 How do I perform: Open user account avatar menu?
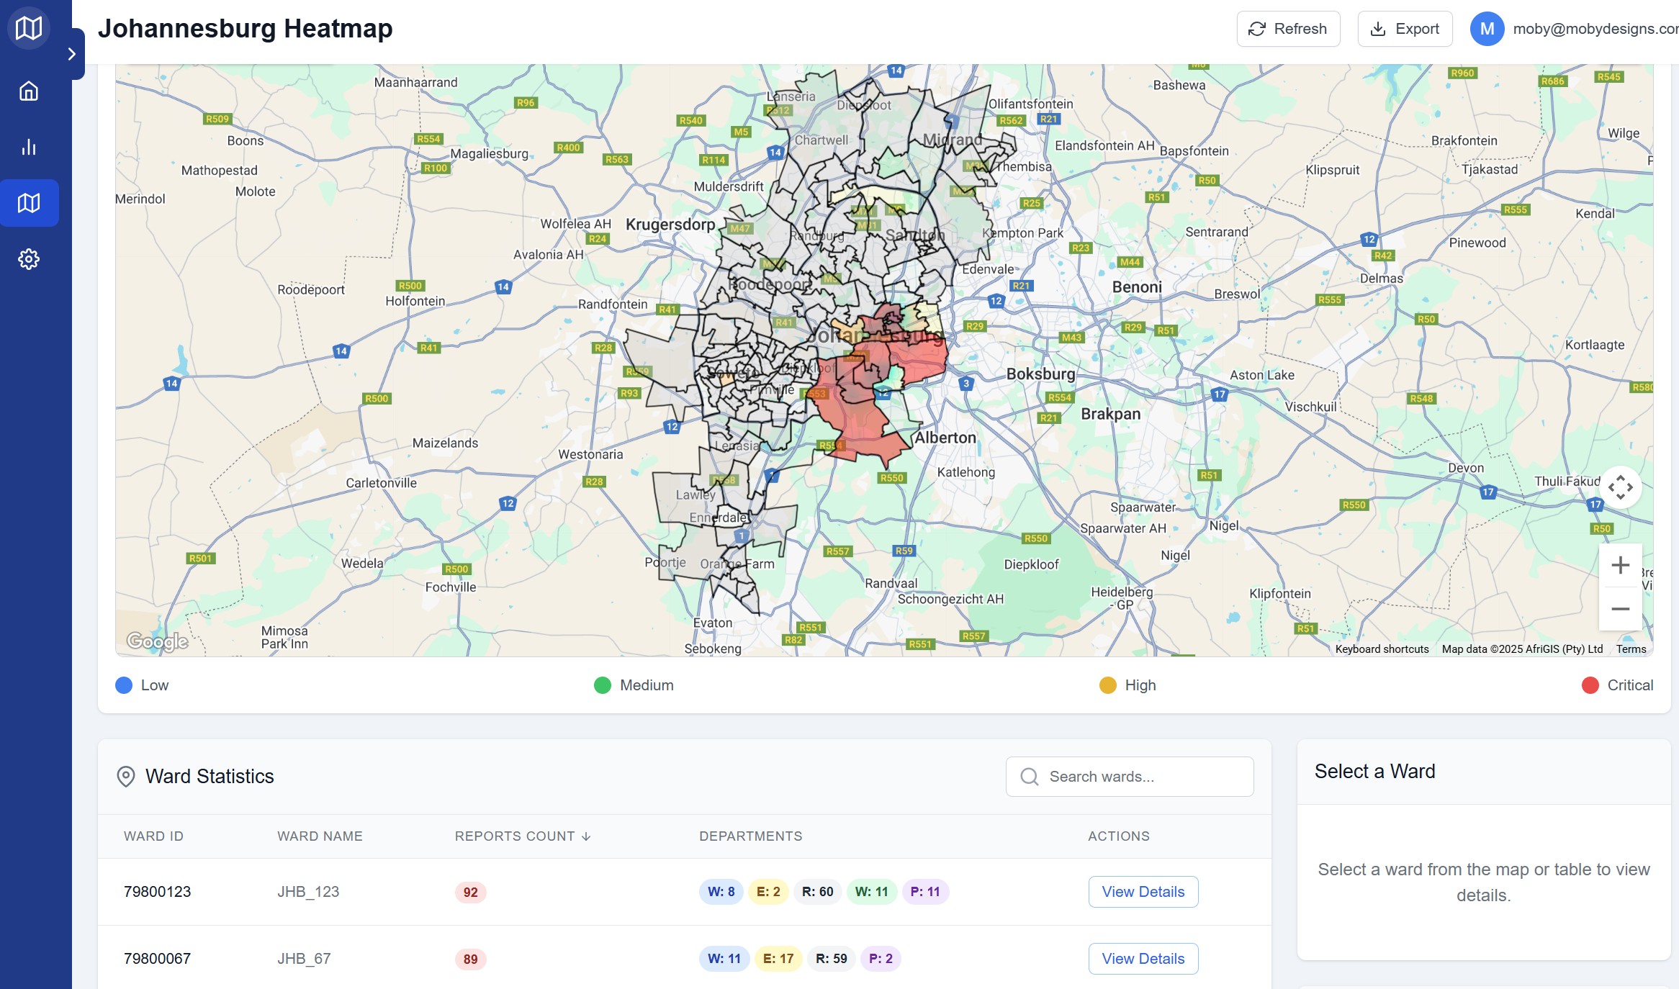point(1487,29)
